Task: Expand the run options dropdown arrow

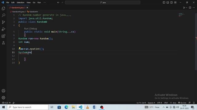Action: pos(187,8)
